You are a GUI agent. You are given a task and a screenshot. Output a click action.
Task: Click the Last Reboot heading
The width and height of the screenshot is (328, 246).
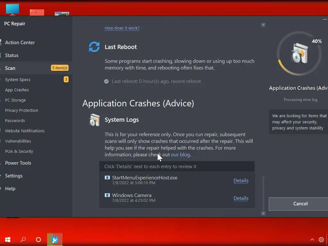click(x=121, y=47)
